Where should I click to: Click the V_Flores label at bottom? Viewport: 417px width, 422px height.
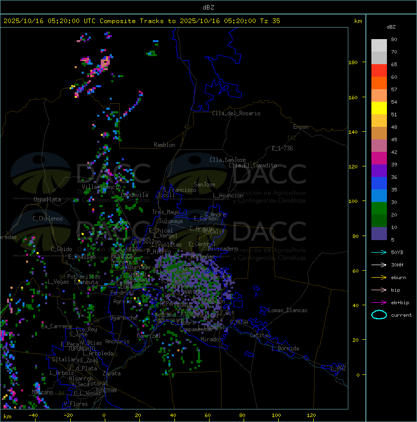(76, 404)
